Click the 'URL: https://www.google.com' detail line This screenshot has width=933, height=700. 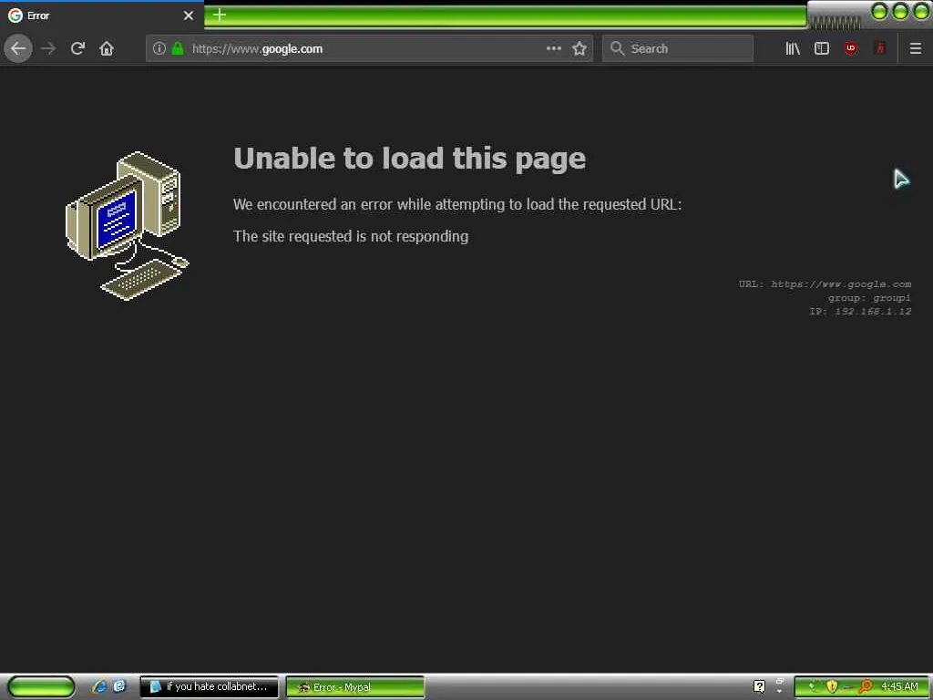(x=825, y=284)
